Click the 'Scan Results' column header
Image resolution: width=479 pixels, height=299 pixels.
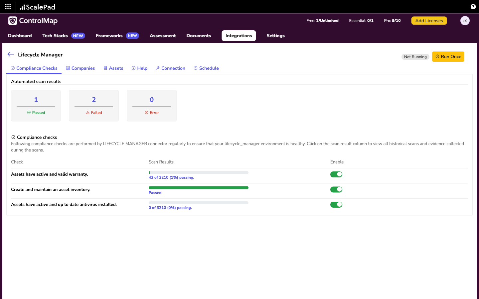pyautogui.click(x=161, y=162)
